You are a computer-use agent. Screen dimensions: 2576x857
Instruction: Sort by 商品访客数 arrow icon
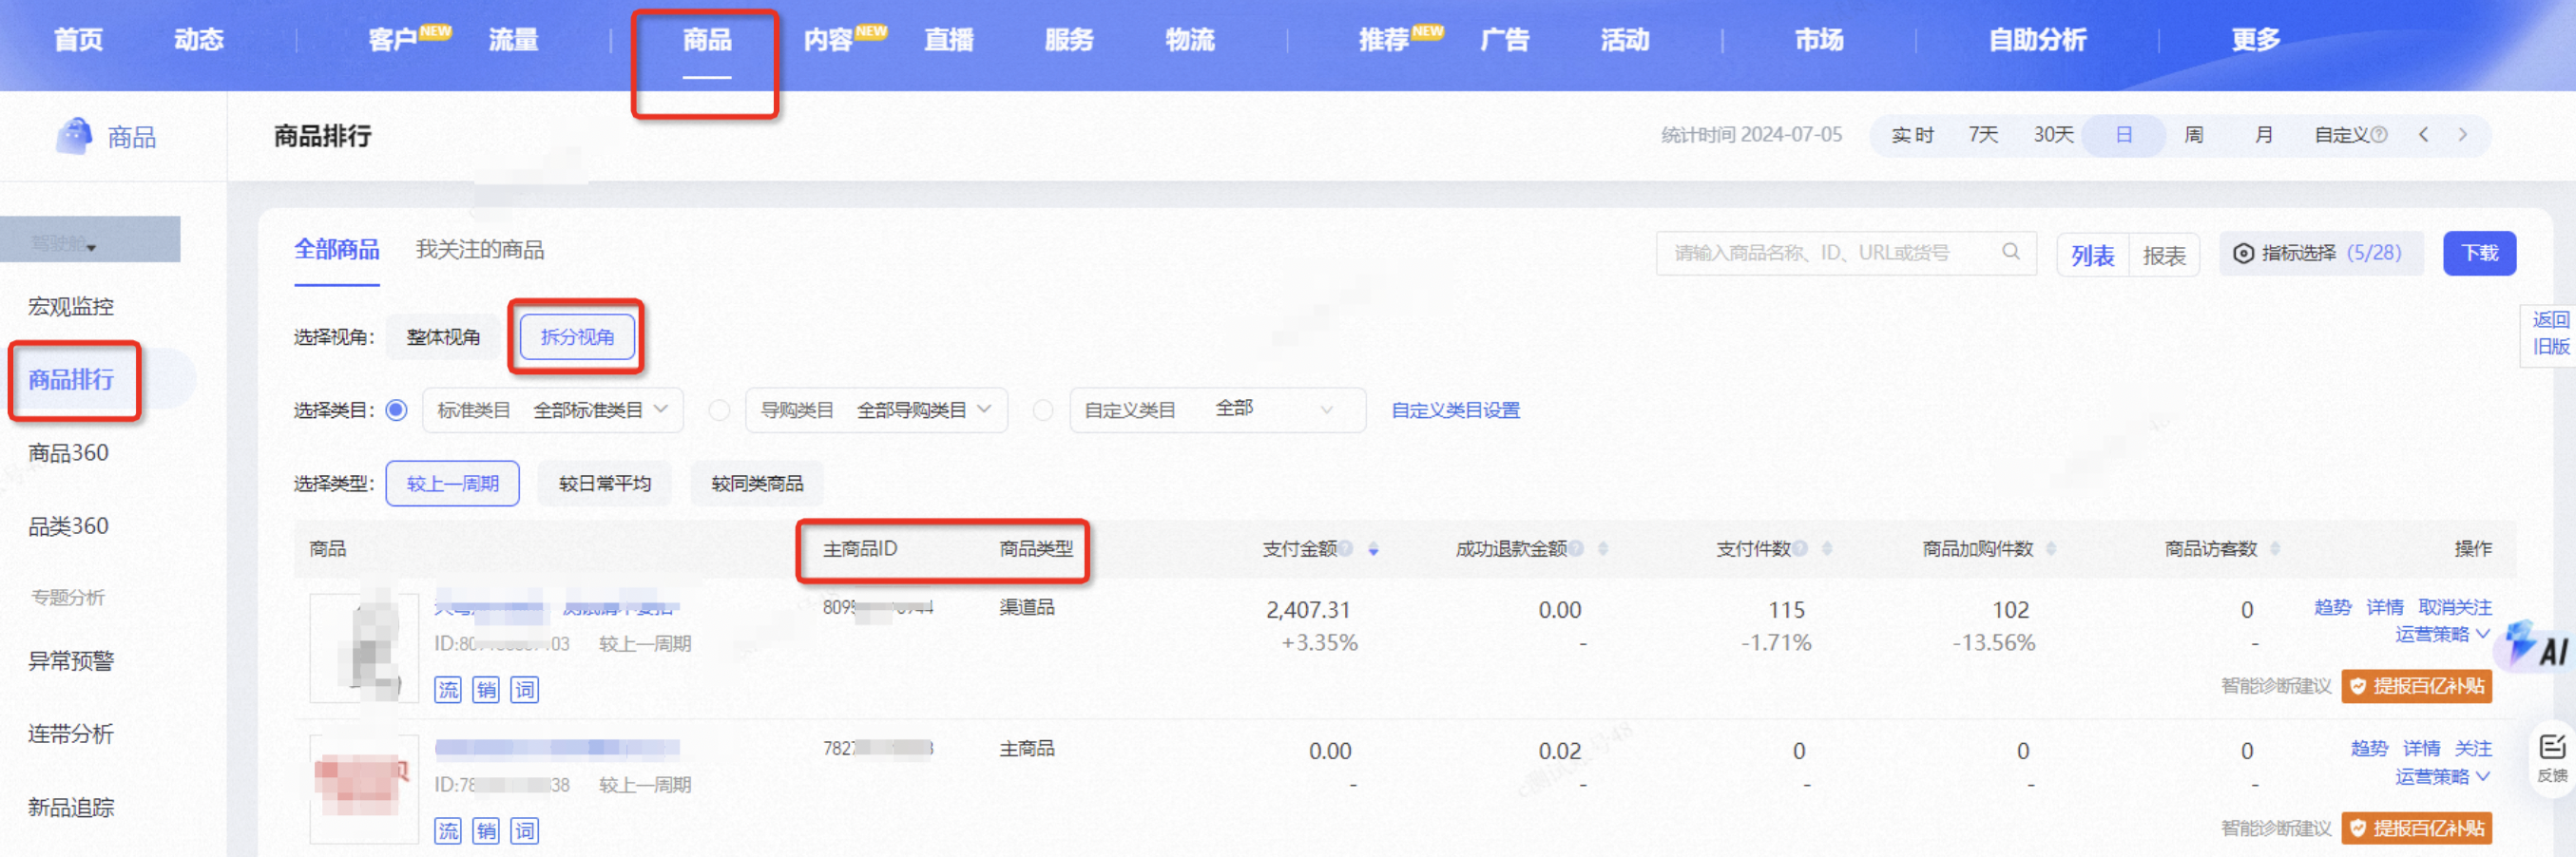click(2275, 549)
